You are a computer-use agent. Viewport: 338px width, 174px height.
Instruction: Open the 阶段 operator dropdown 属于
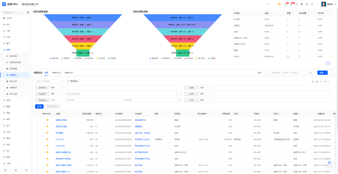pyautogui.click(x=206, y=94)
